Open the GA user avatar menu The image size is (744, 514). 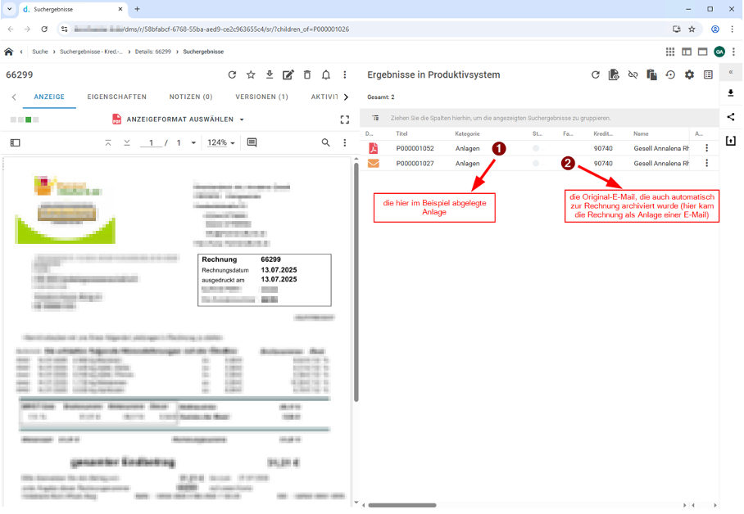[x=719, y=52]
